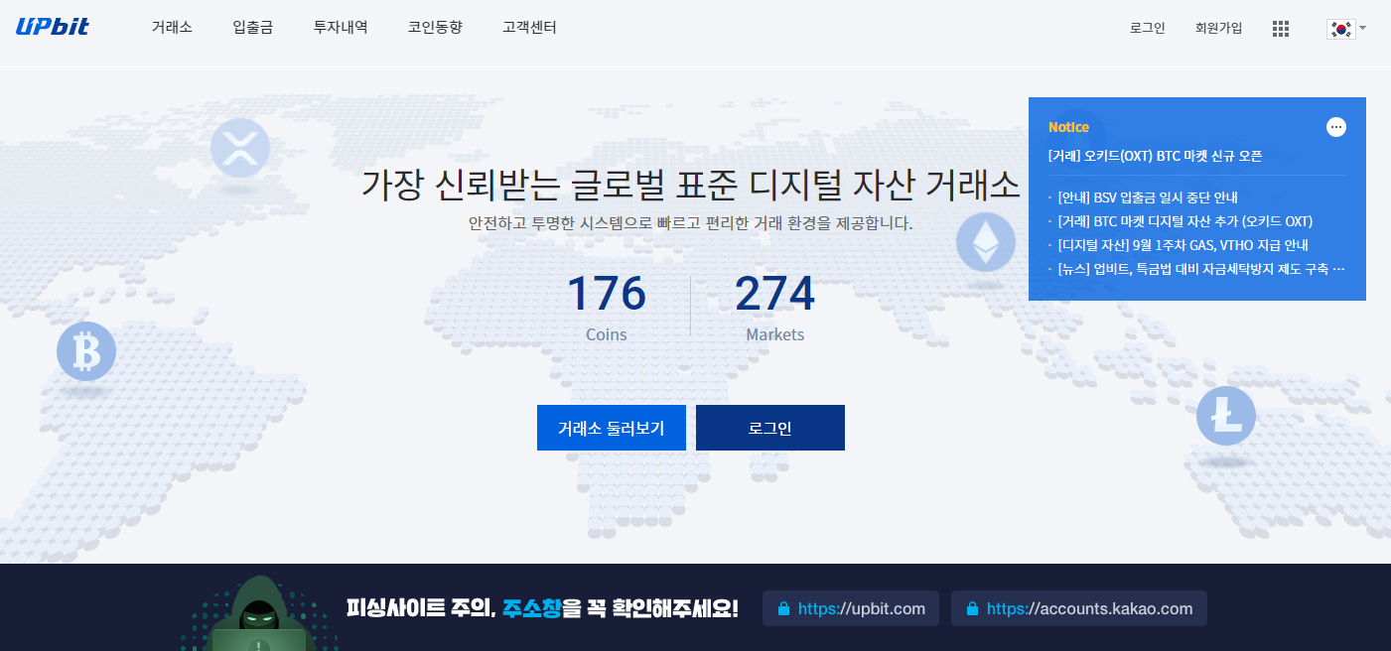Click the hooded hacker illustration
1391x651 pixels.
click(x=259, y=613)
